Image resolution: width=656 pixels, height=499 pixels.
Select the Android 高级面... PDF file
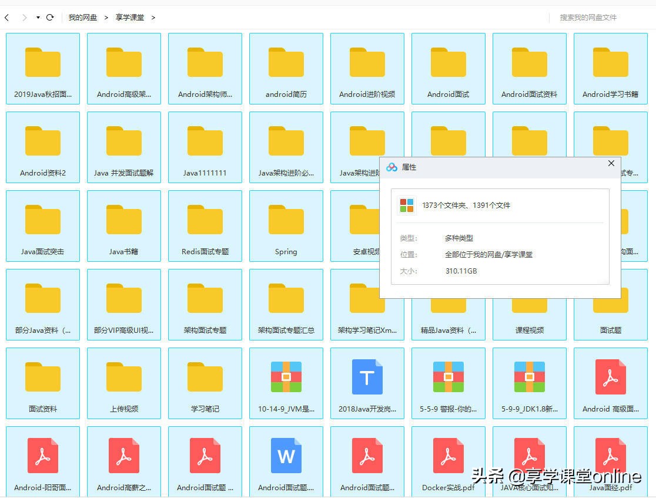611,383
